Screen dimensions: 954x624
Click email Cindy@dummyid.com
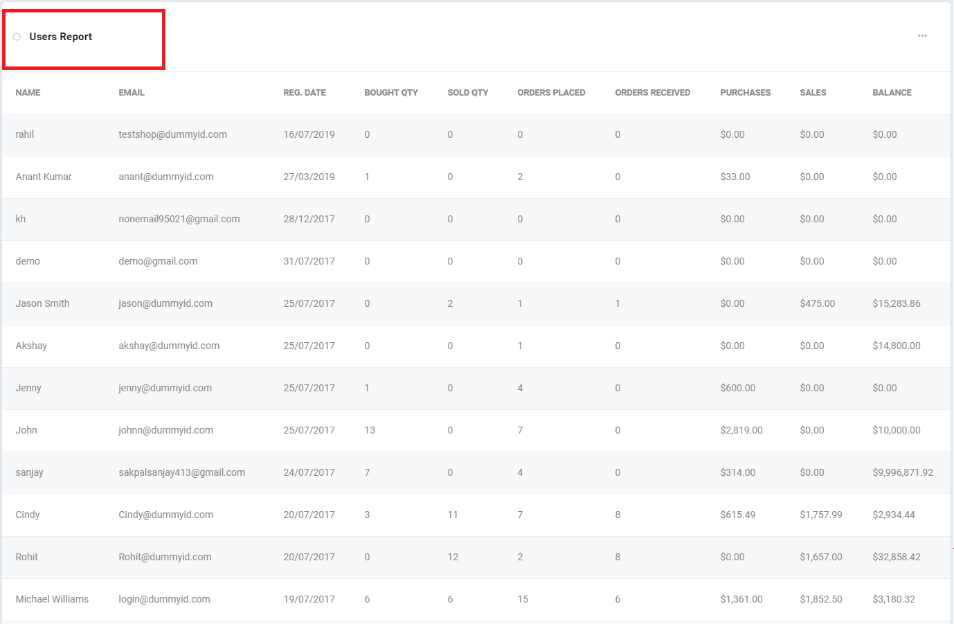click(x=166, y=515)
